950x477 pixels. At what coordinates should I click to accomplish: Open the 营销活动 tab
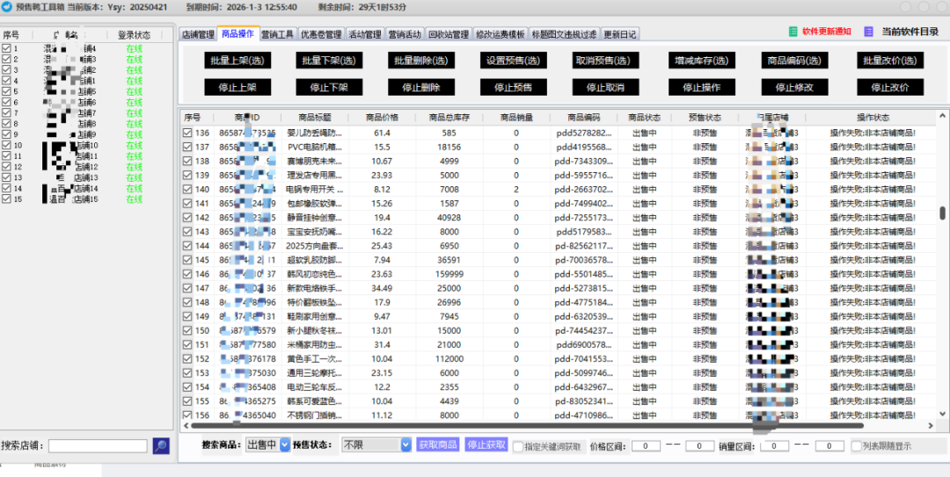[405, 34]
